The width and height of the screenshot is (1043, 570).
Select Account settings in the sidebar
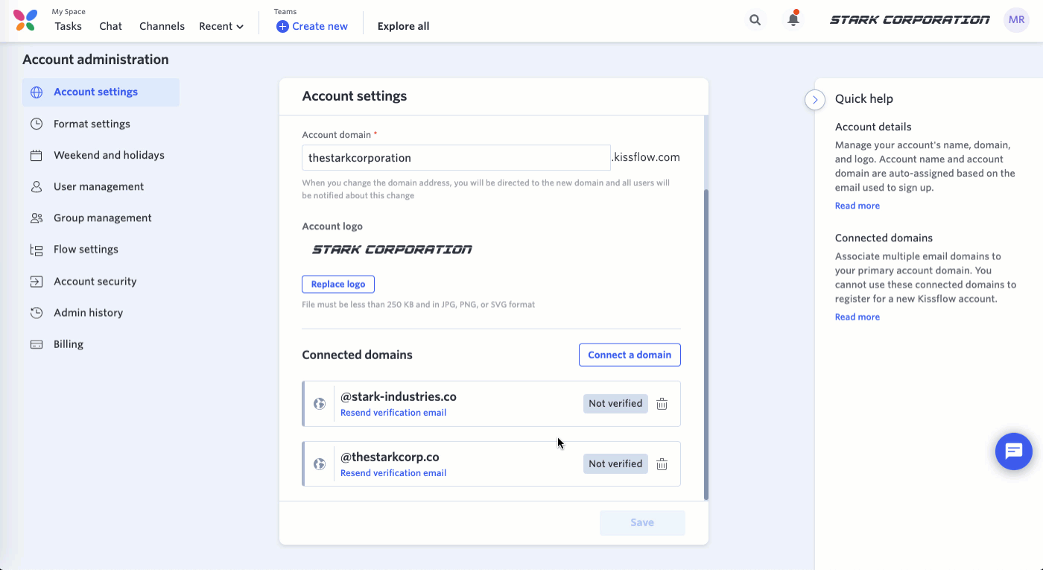click(101, 92)
